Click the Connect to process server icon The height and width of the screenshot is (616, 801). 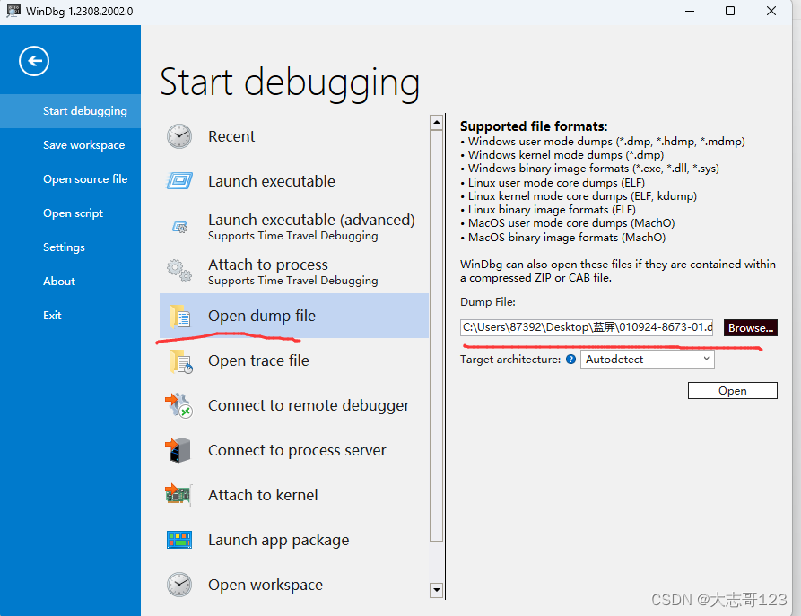[x=178, y=450]
